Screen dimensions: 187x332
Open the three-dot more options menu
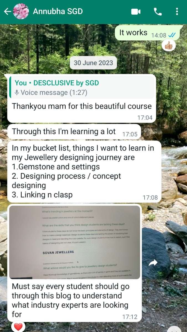coord(177,11)
